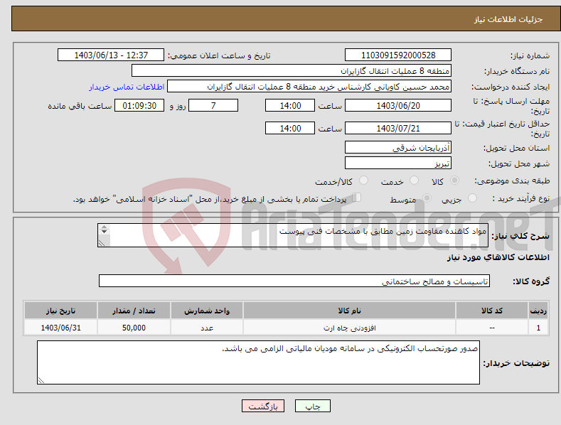Click up arrow in شرح کلی نیاز box
This screenshot has height=425, width=561.
[104, 227]
